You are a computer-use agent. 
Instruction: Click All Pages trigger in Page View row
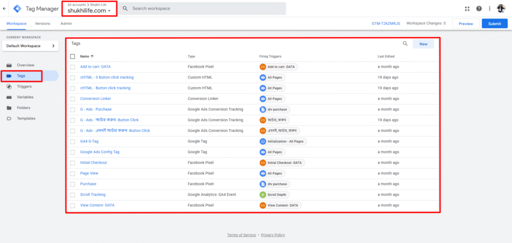[x=272, y=173]
